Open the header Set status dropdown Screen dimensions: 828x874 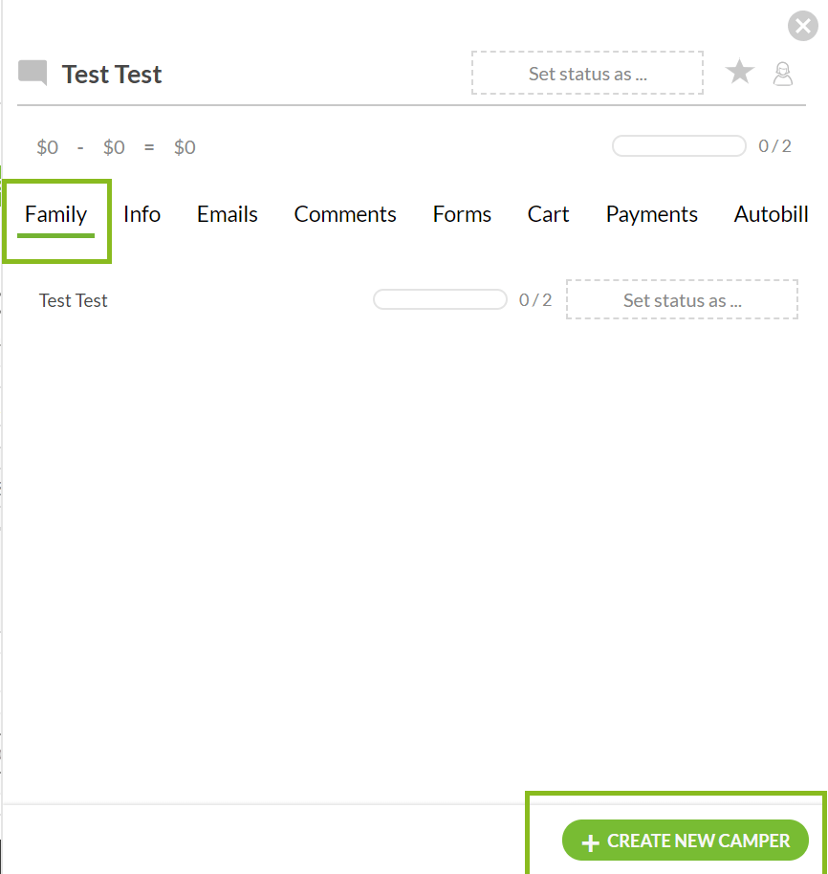[587, 74]
